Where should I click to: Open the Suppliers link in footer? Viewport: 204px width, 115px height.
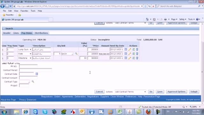(105, 96)
